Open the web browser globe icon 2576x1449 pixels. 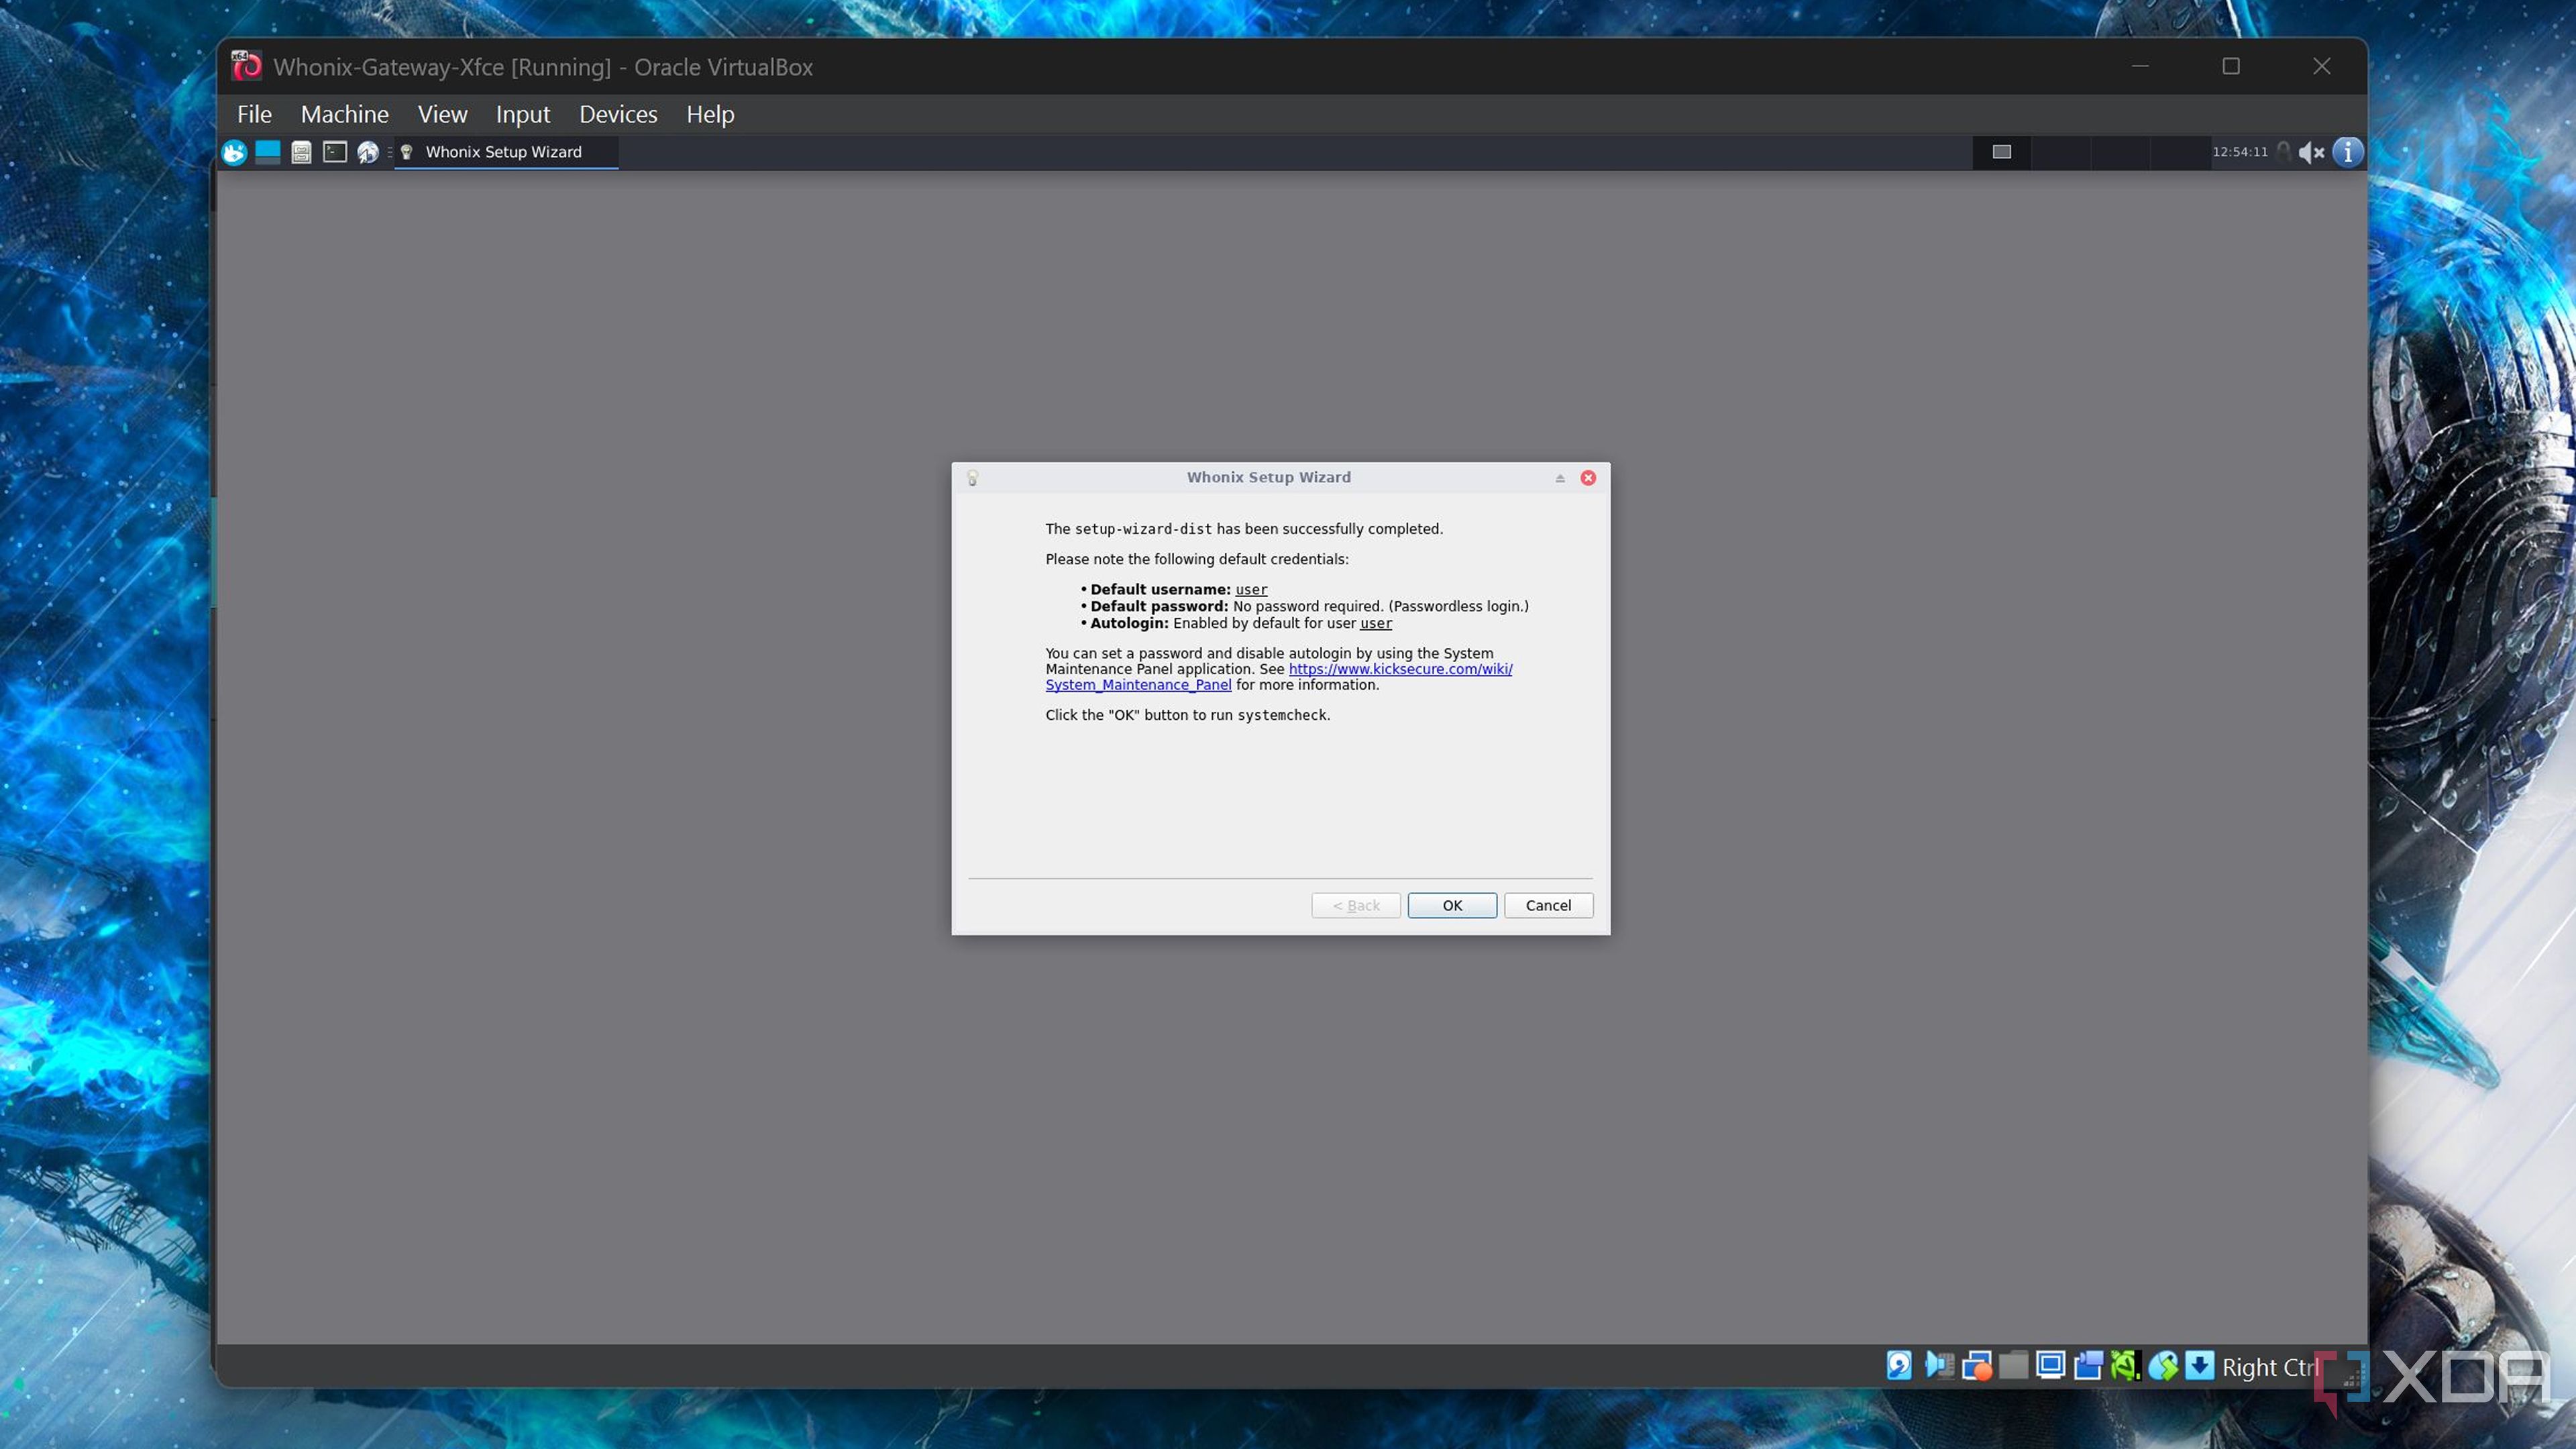(368, 152)
